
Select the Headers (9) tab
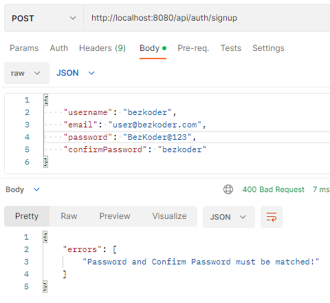click(102, 48)
